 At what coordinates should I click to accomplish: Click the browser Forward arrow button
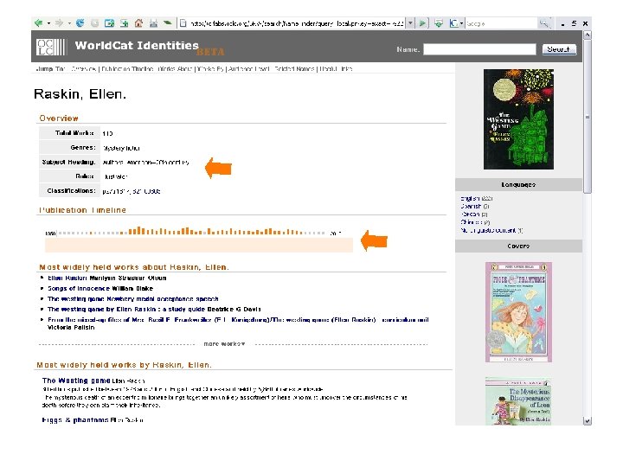(x=59, y=23)
